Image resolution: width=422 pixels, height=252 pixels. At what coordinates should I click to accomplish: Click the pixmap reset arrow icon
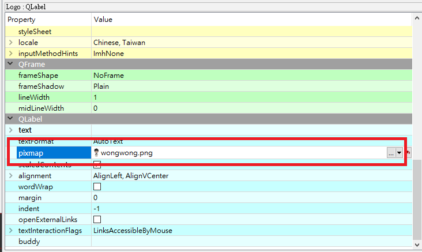[x=409, y=153]
